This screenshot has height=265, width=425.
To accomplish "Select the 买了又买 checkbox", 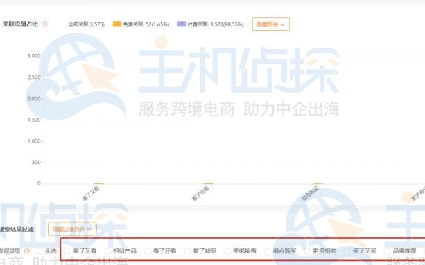I will (x=347, y=251).
